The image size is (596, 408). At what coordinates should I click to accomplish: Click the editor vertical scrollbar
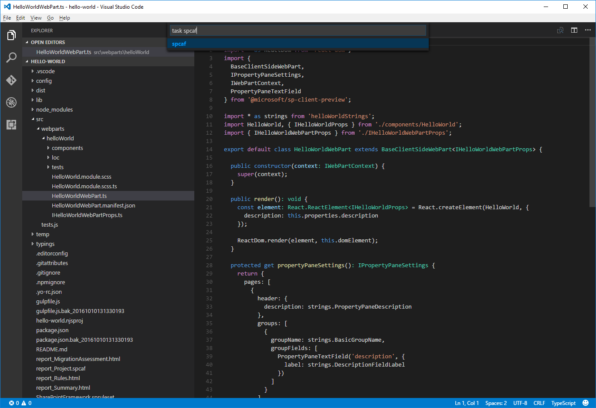click(x=593, y=122)
